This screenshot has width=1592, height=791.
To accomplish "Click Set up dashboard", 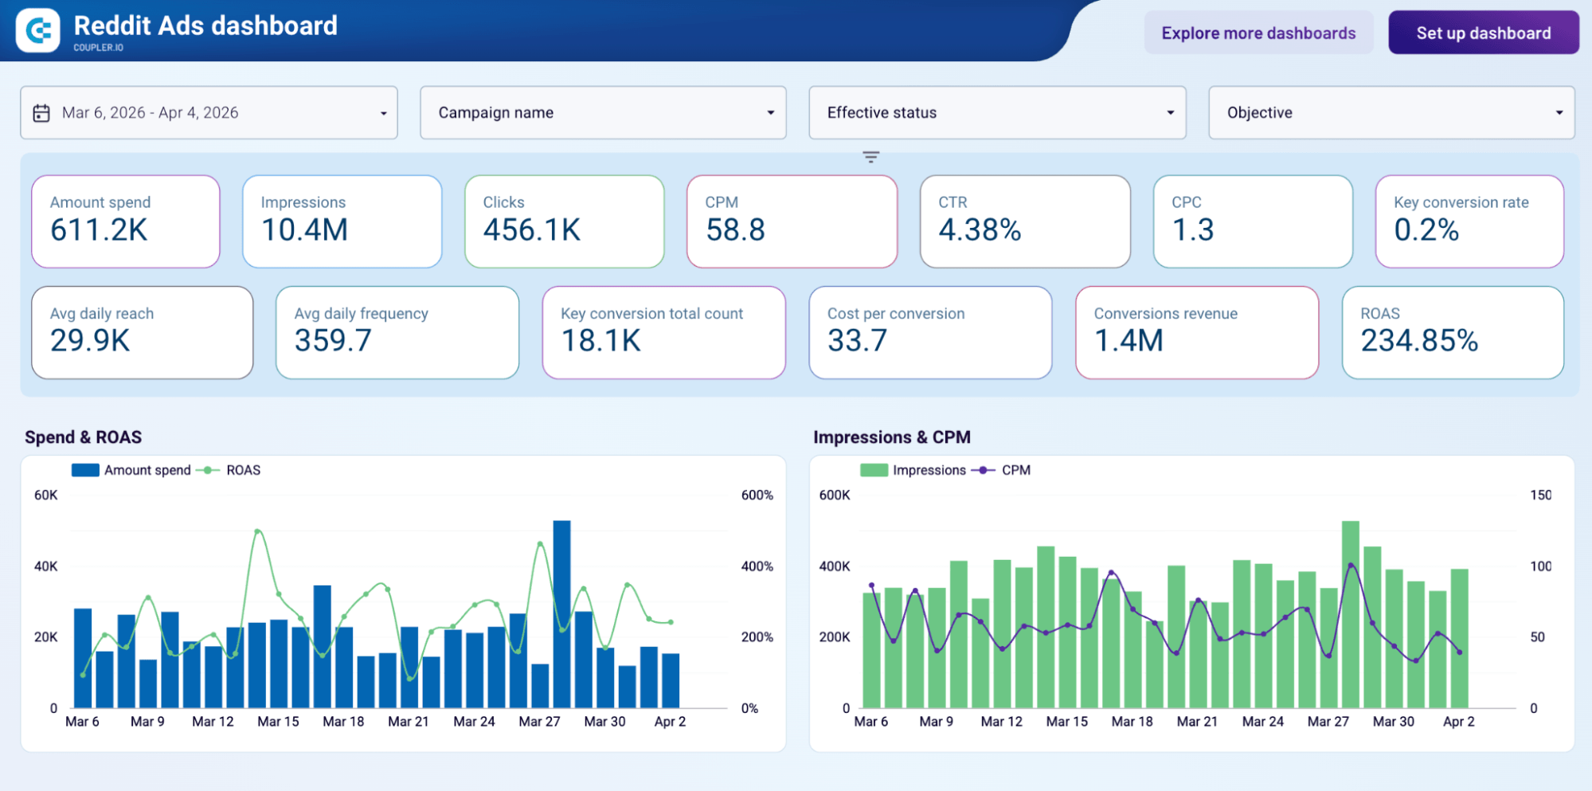I will point(1483,33).
